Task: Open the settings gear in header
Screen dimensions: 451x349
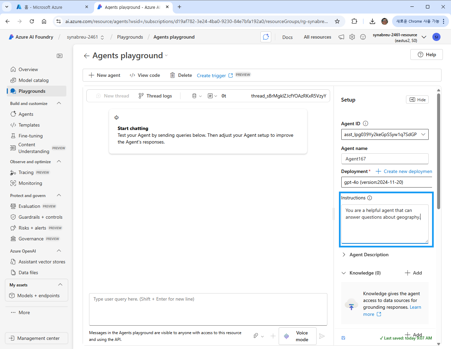Action: pos(352,37)
